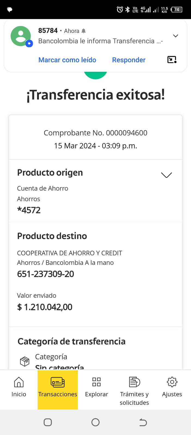The image size is (191, 435).
Task: Expand the Bancolombia notification chevron
Action: pyautogui.click(x=176, y=36)
